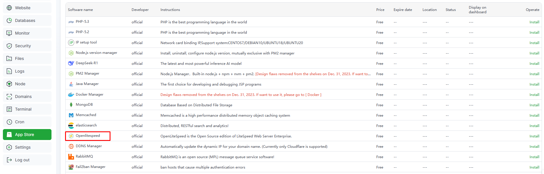
Task: Click the Docker Manager whale icon
Action: tap(71, 94)
